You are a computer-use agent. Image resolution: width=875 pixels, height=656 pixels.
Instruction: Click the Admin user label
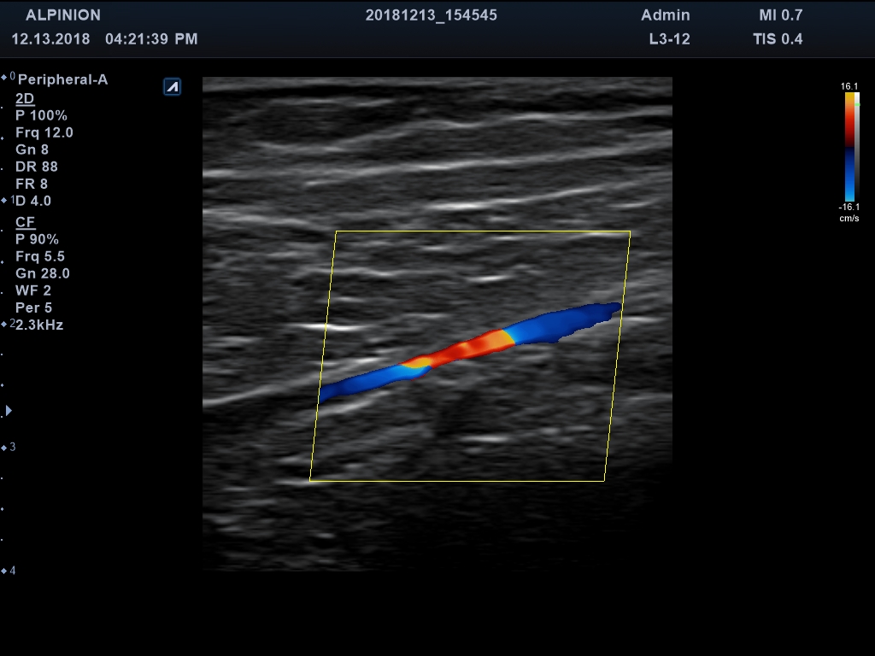pyautogui.click(x=665, y=15)
